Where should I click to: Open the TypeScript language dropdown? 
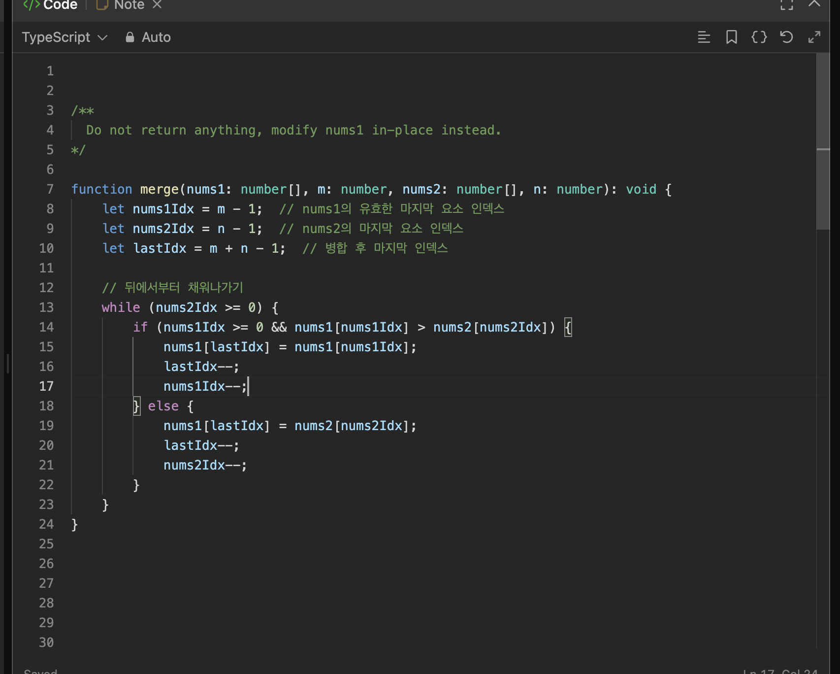(65, 37)
